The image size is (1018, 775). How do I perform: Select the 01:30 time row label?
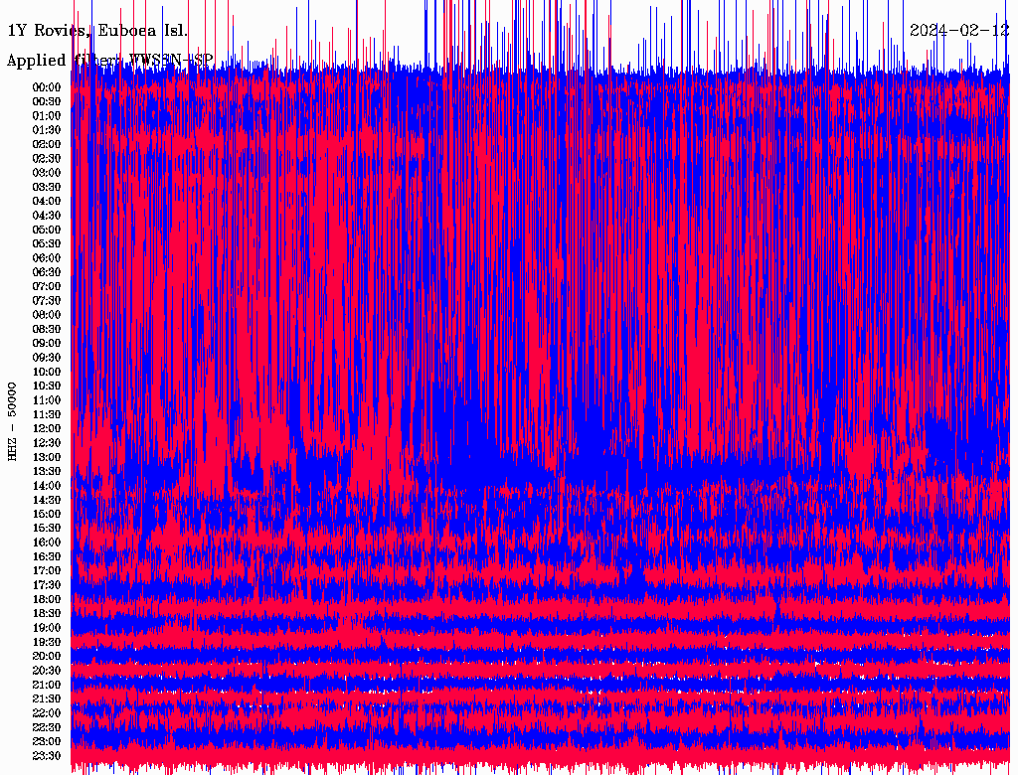pos(47,129)
